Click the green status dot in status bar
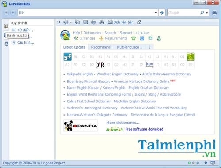221x168 pixels. (189, 163)
